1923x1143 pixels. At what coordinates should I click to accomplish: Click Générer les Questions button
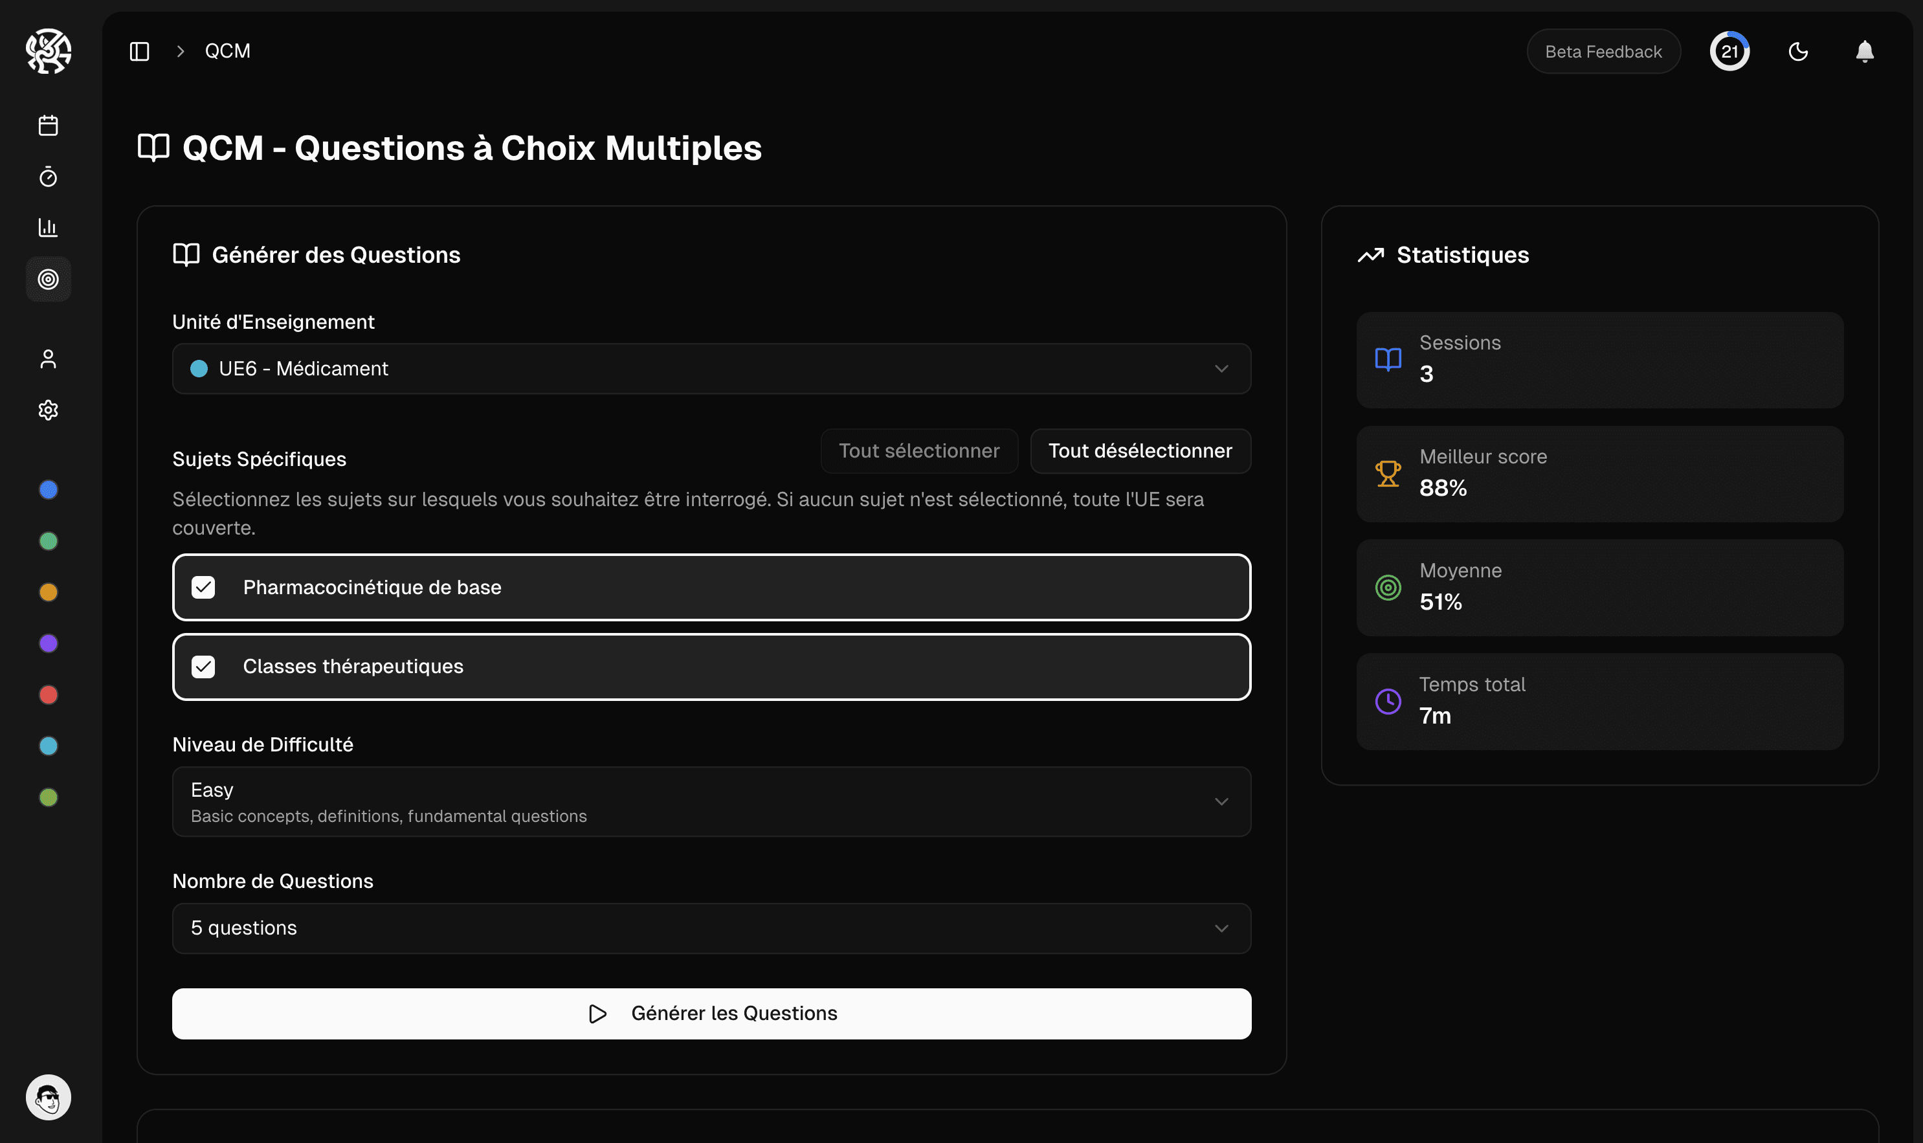pos(711,1014)
